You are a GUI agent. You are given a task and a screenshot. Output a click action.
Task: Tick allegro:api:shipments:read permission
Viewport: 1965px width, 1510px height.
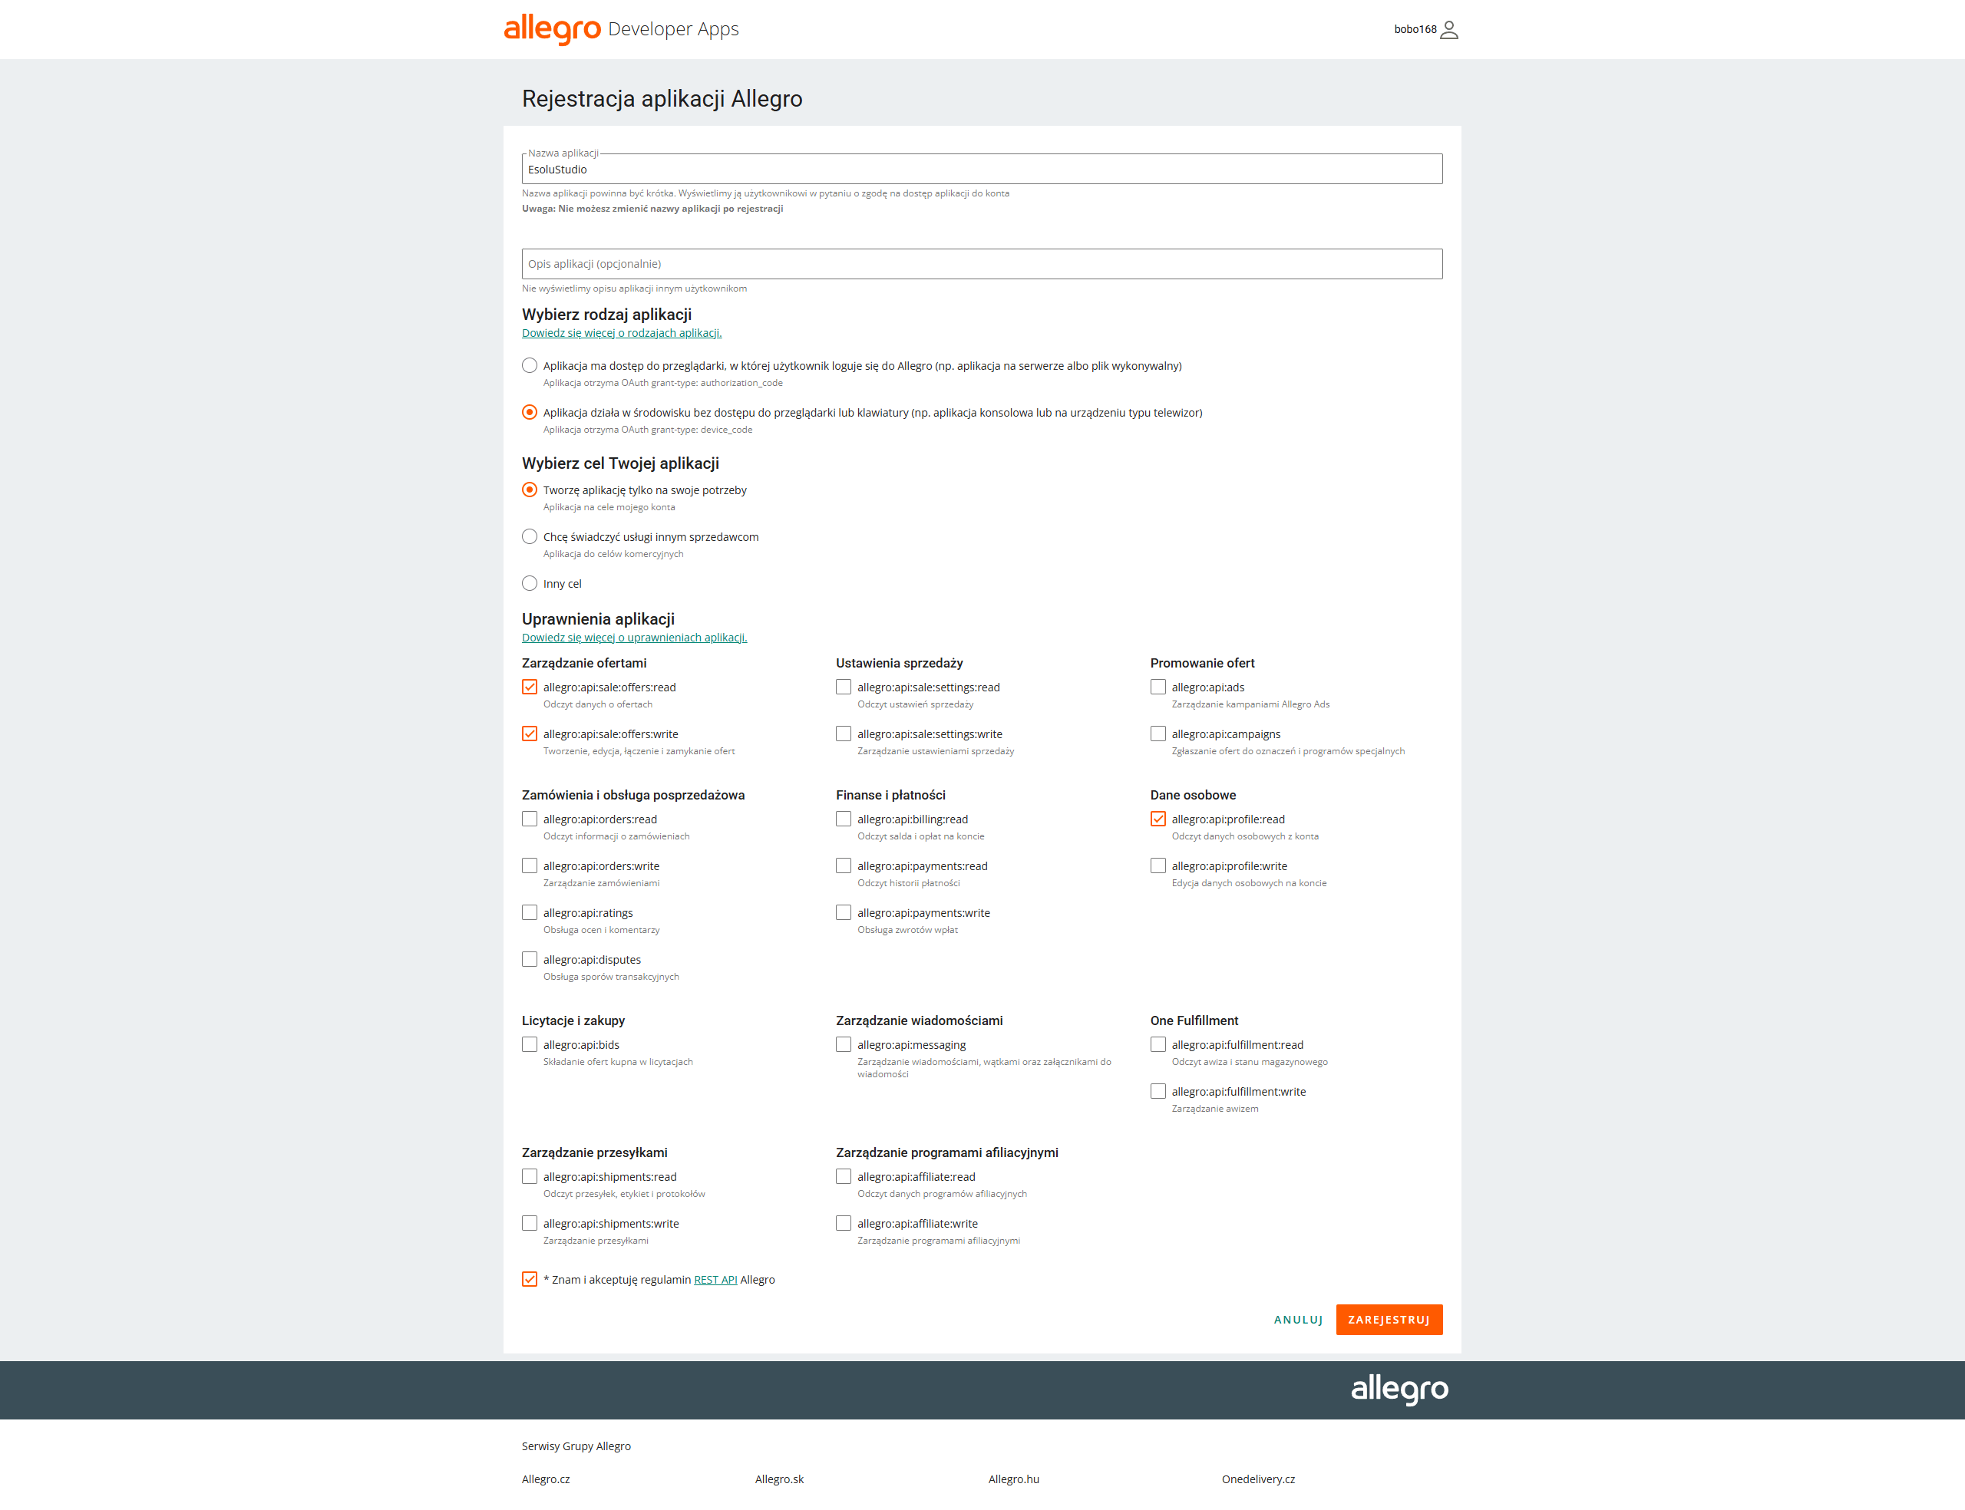530,1176
